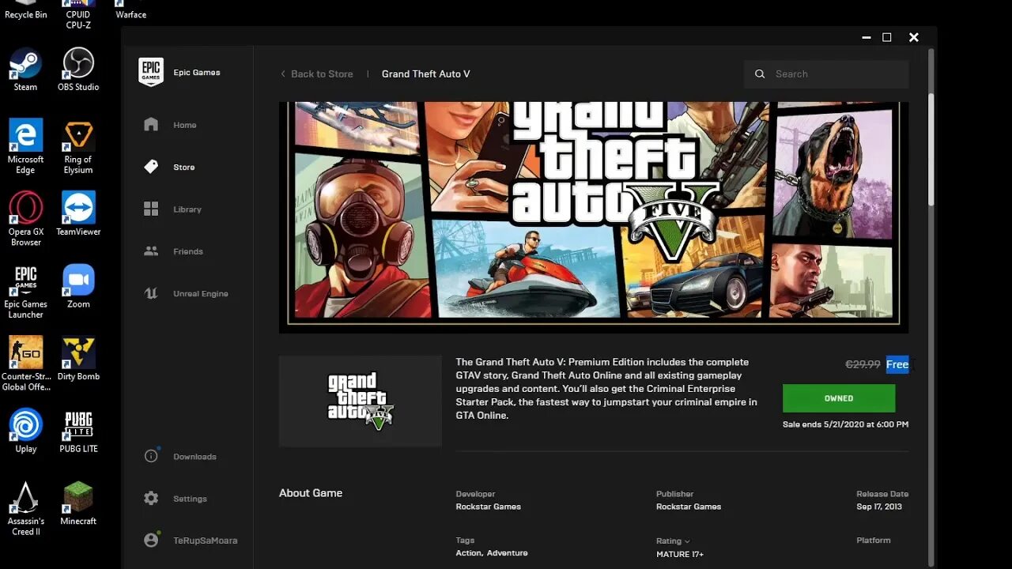Image resolution: width=1012 pixels, height=569 pixels.
Task: Click the green OWNED button
Action: pos(839,398)
